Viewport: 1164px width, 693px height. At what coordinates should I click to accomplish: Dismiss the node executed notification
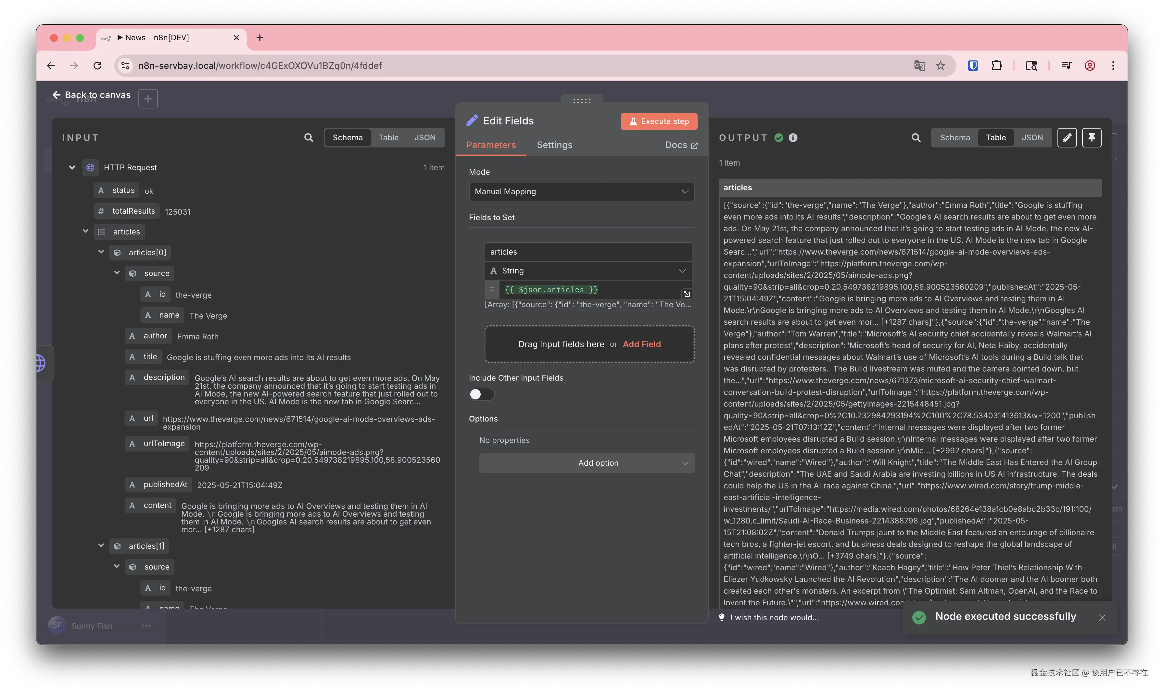pos(1102,617)
